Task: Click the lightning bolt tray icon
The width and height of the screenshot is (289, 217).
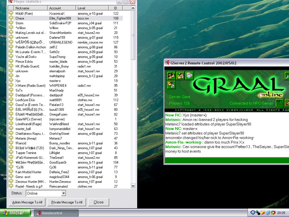Action: (x=263, y=213)
